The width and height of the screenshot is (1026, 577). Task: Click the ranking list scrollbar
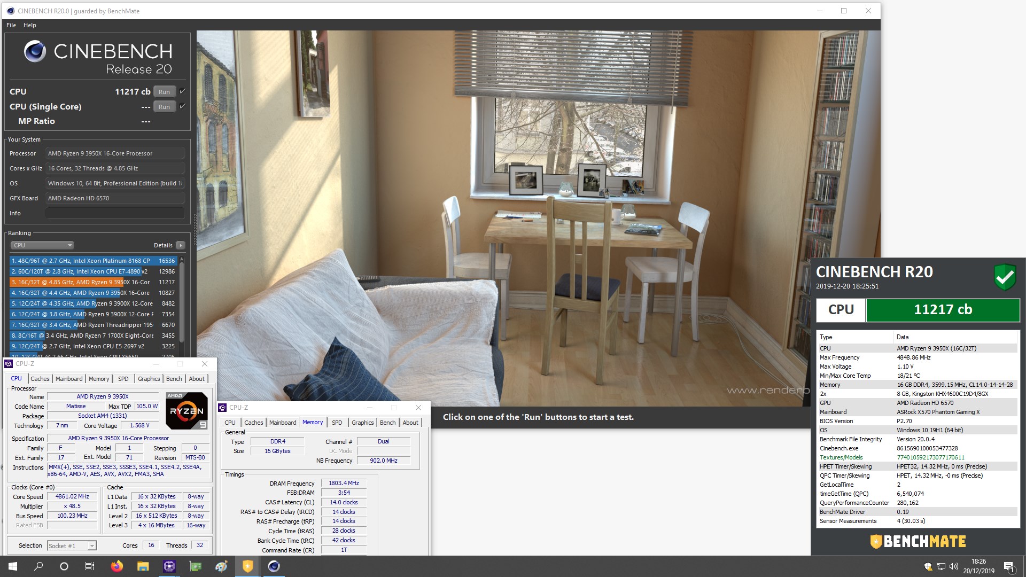pos(182,302)
